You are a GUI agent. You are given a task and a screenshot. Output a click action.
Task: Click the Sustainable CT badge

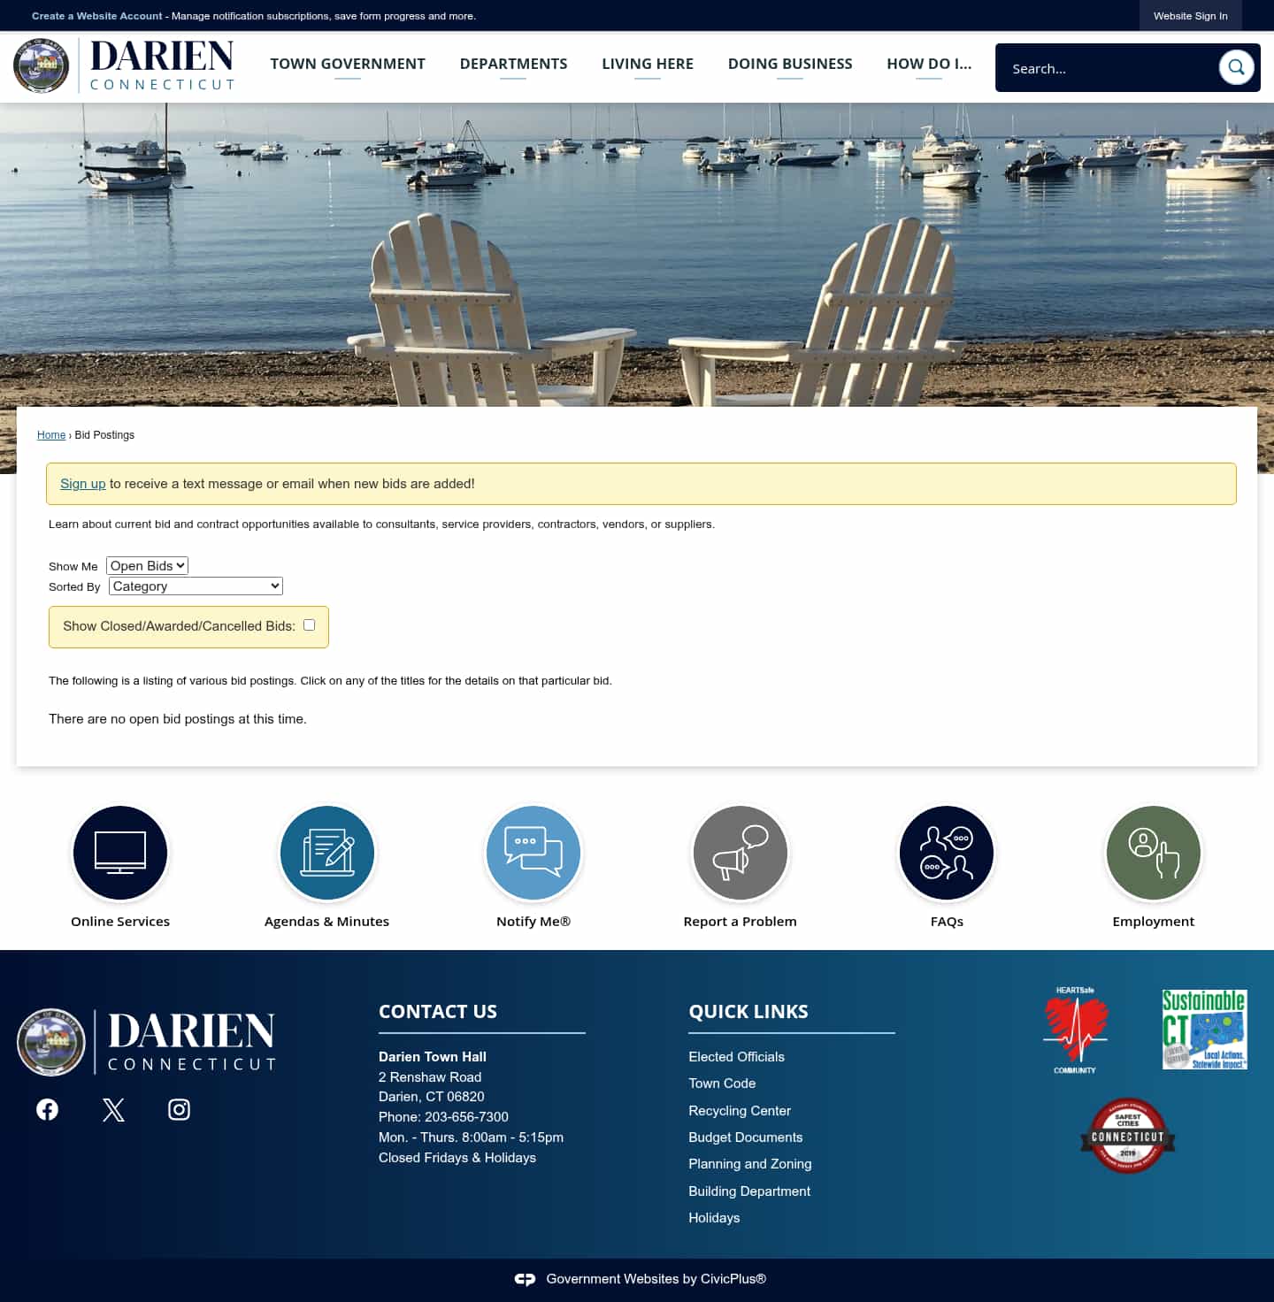tap(1204, 1029)
